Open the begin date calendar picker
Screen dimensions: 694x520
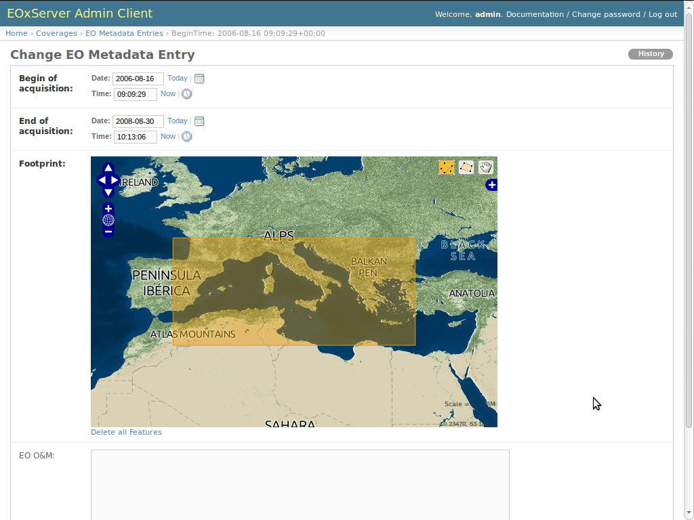pos(199,79)
